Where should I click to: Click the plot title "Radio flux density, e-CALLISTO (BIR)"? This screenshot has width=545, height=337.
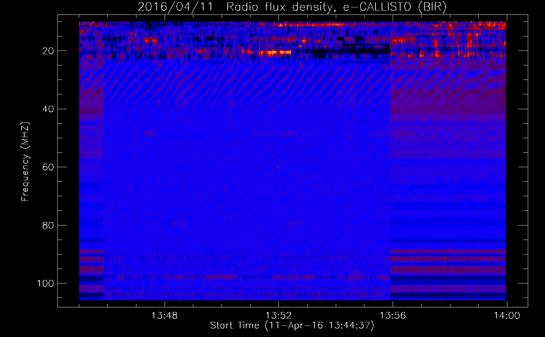click(x=336, y=7)
